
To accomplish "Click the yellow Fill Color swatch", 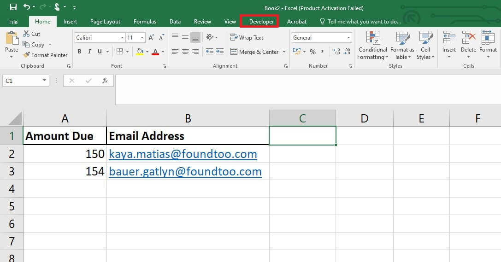I will tap(140, 52).
